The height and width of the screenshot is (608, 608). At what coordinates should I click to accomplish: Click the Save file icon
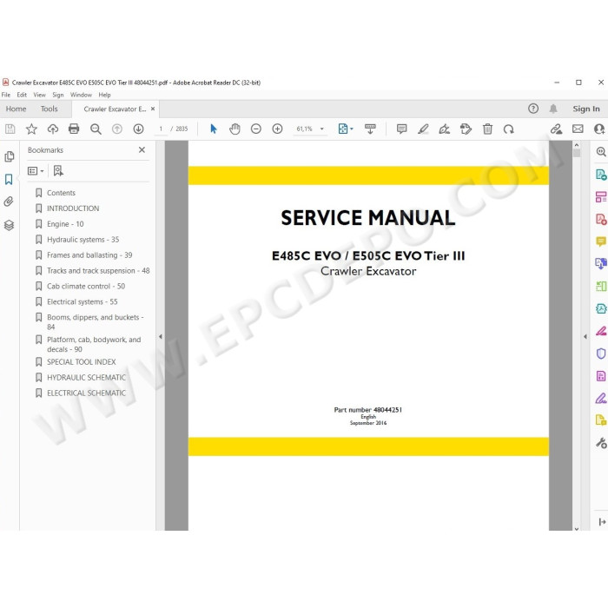coord(10,129)
